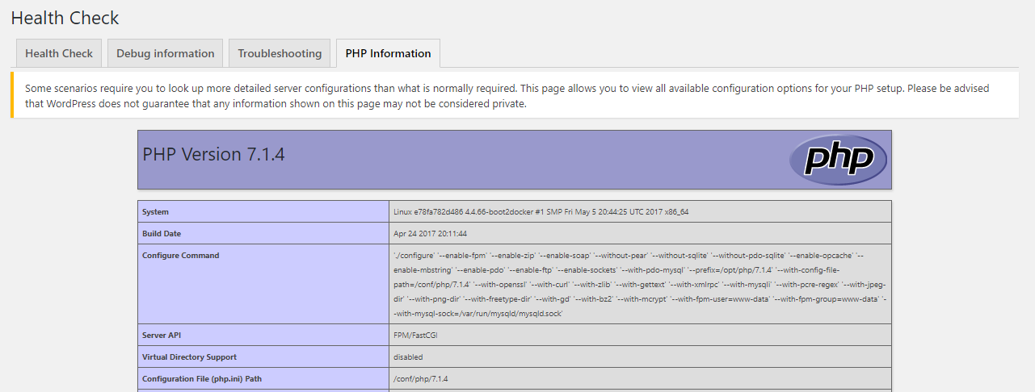Click the FPM/FastCGI value

point(415,335)
